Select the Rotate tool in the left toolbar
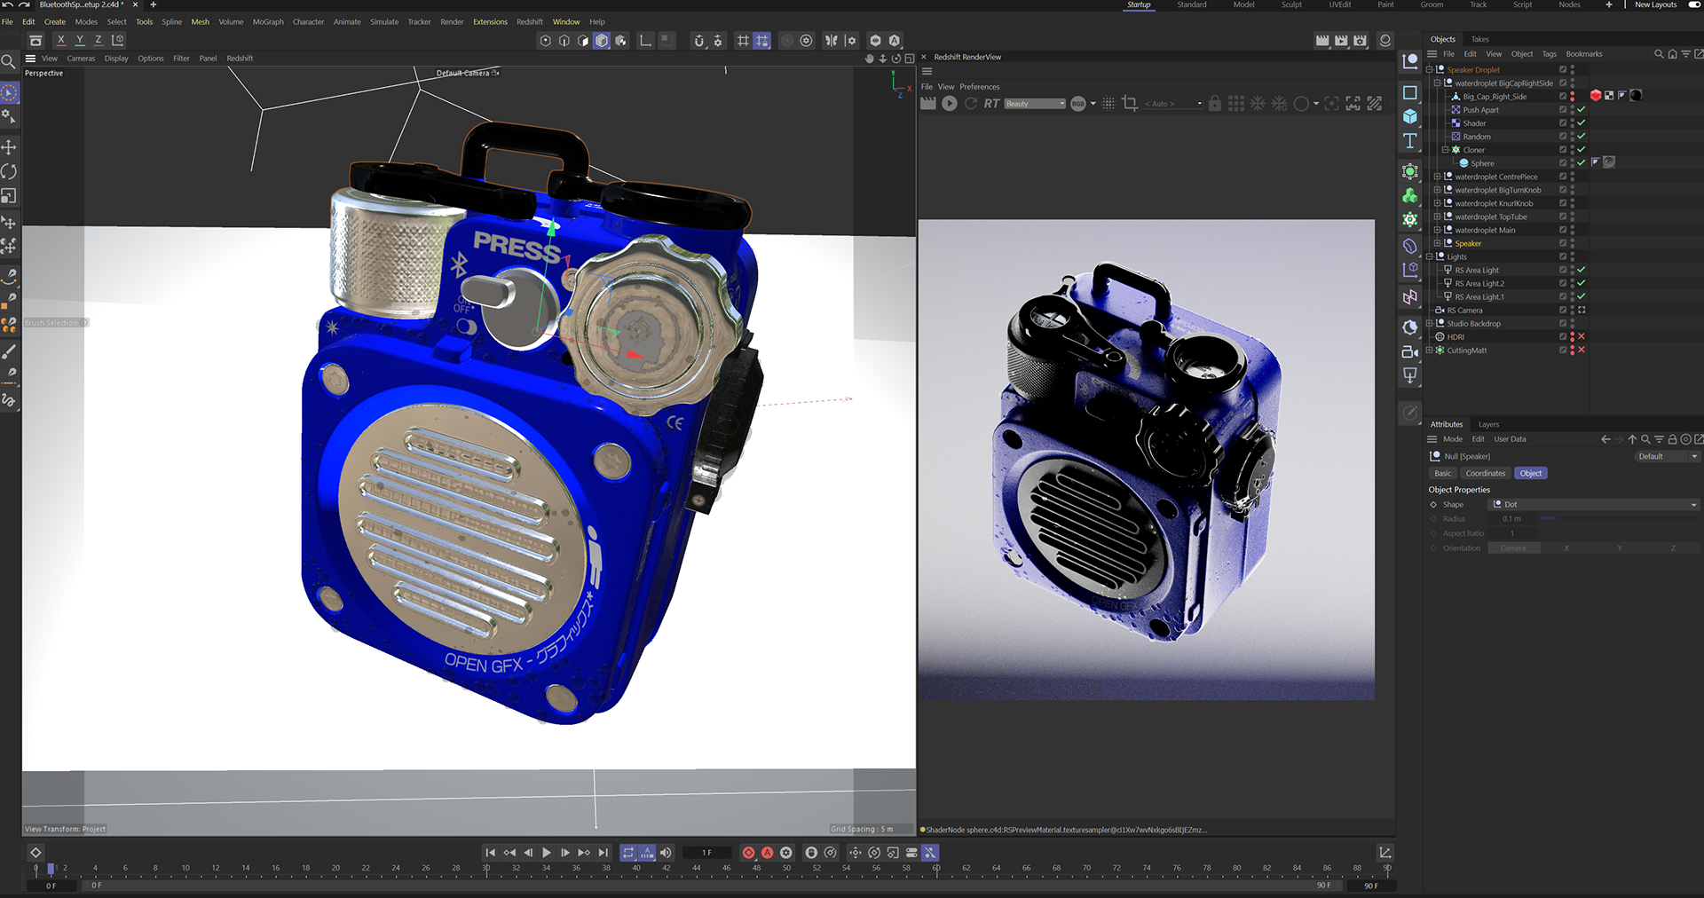Screen dimensions: 1704x898 point(9,171)
